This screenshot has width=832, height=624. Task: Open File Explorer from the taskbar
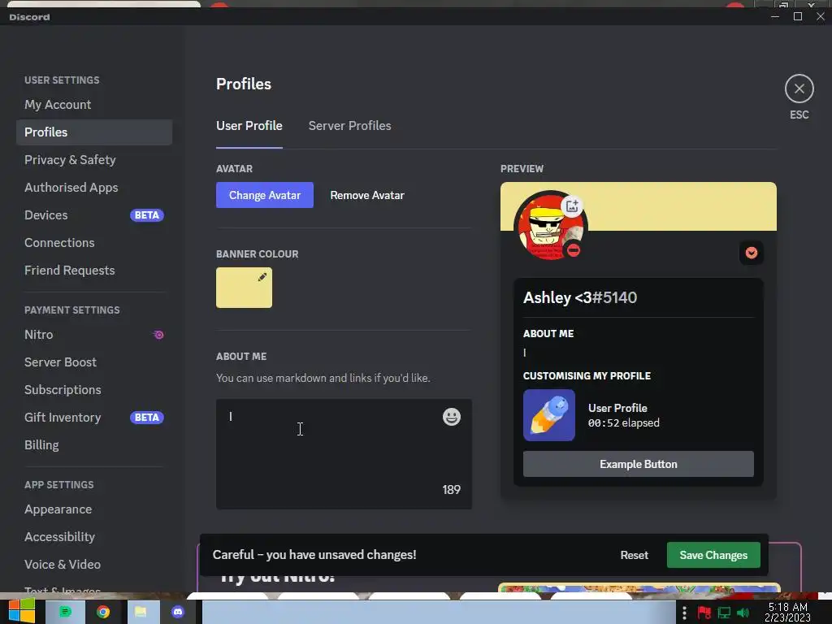[x=141, y=612]
